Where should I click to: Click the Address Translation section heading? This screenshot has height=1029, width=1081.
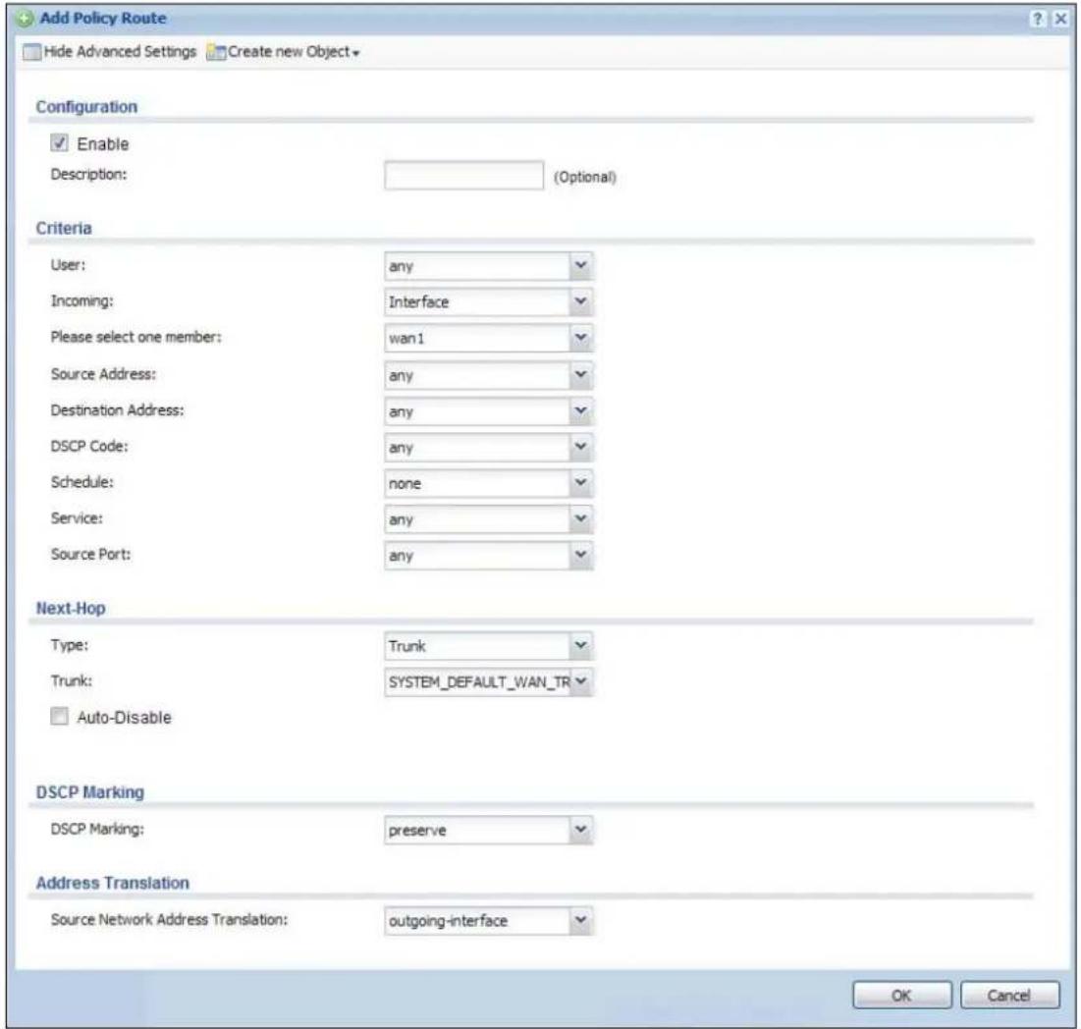coord(112,883)
